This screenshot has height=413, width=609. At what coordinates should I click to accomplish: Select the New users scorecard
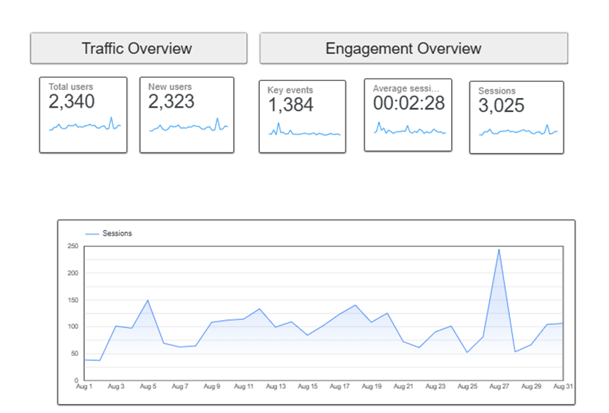point(187,114)
